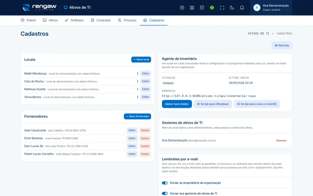
Task: Click the Pessoas person icon
Action: pyautogui.click(x=120, y=20)
